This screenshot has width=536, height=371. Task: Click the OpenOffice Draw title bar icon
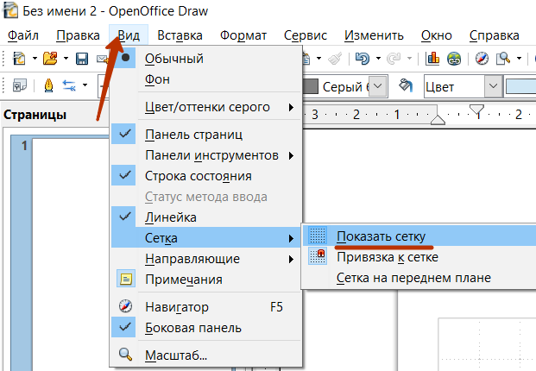[10, 10]
